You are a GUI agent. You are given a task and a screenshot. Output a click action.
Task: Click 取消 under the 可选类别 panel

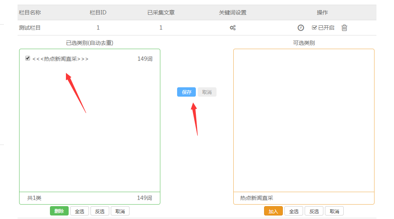pos(334,211)
